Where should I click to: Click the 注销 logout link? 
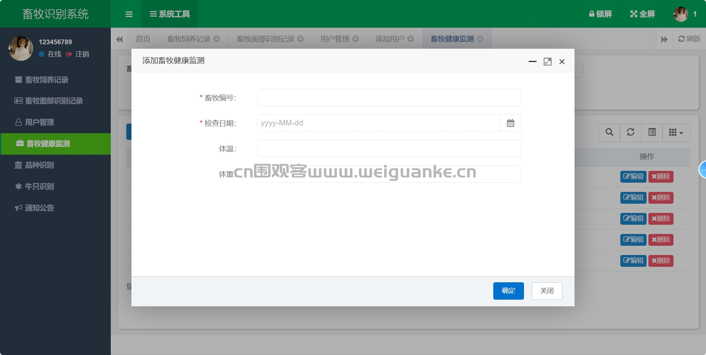click(x=78, y=54)
